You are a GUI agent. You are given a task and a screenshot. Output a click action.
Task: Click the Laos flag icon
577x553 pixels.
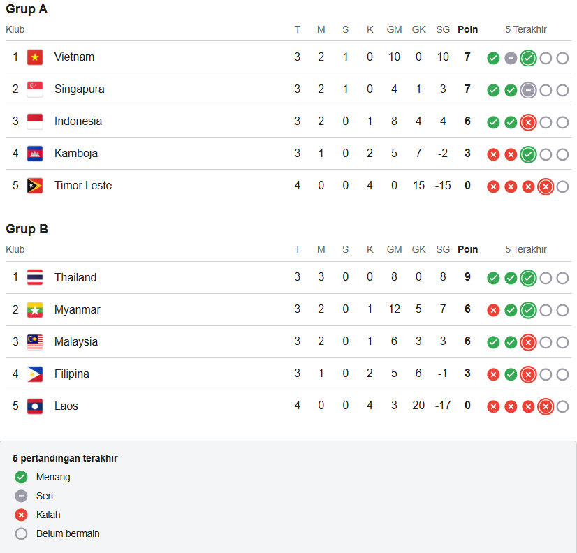click(x=35, y=406)
